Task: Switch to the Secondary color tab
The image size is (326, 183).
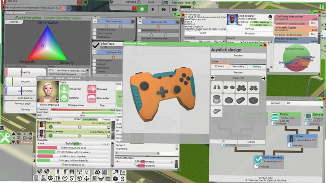Action: [238, 67]
